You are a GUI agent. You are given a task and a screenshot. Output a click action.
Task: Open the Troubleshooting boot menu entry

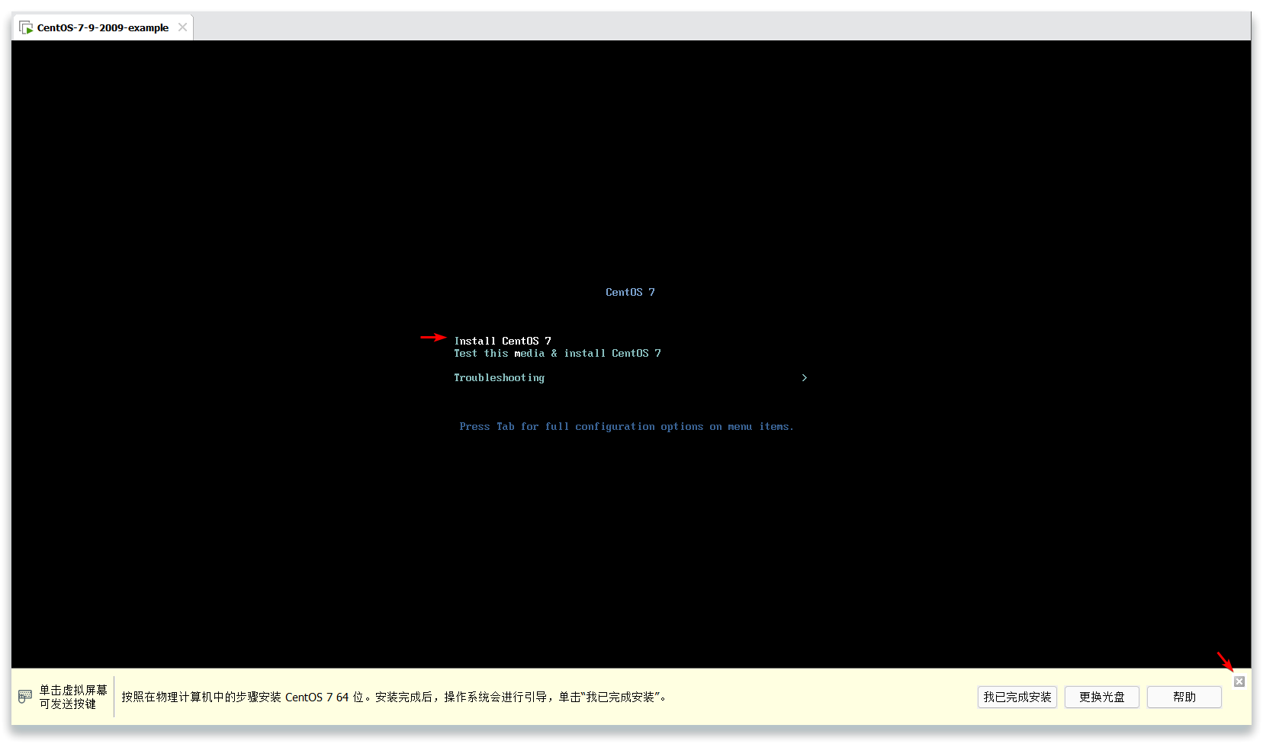(500, 378)
